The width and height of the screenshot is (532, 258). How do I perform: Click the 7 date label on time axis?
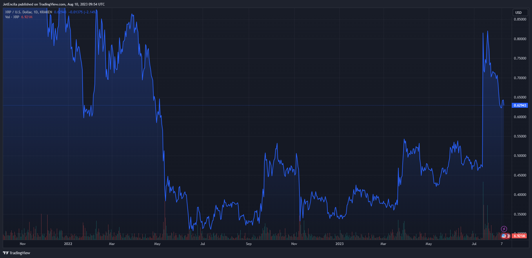[502, 244]
